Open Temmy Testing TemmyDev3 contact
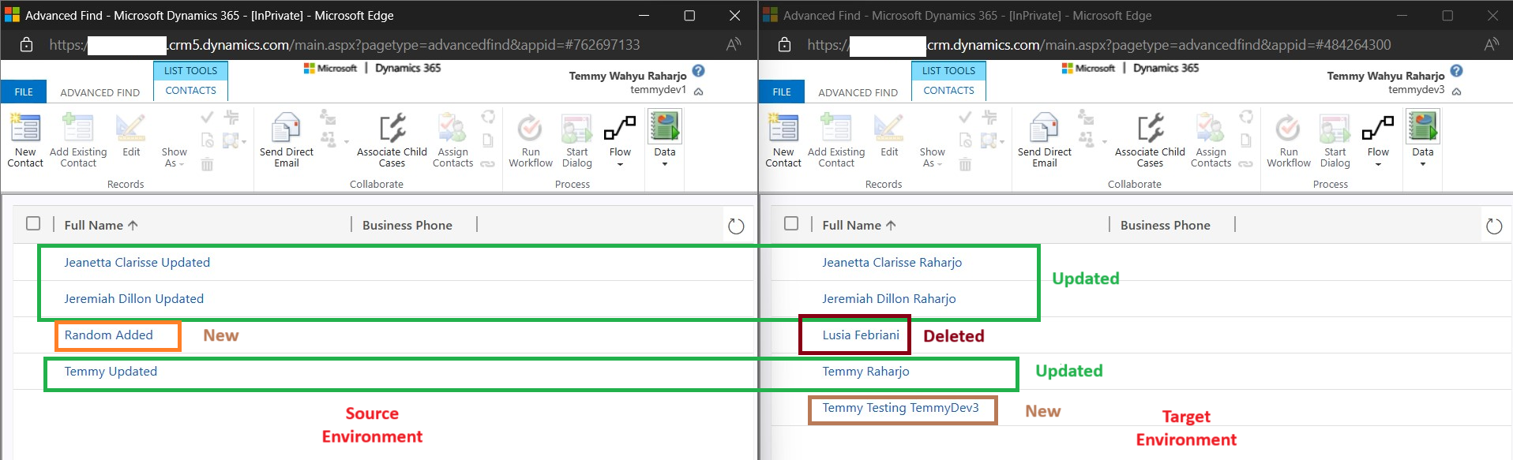Viewport: 1513px width, 460px height. tap(901, 408)
